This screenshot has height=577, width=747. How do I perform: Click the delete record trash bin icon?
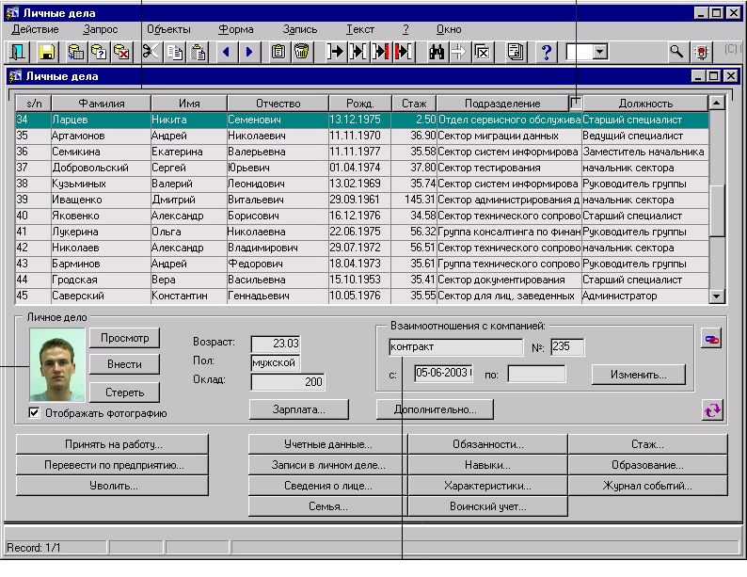click(301, 52)
